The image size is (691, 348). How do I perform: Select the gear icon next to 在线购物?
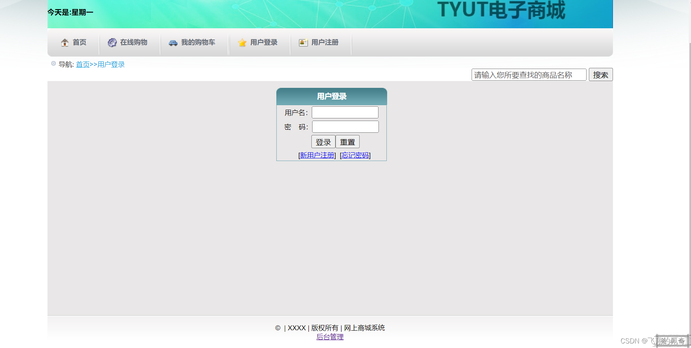pyautogui.click(x=112, y=42)
